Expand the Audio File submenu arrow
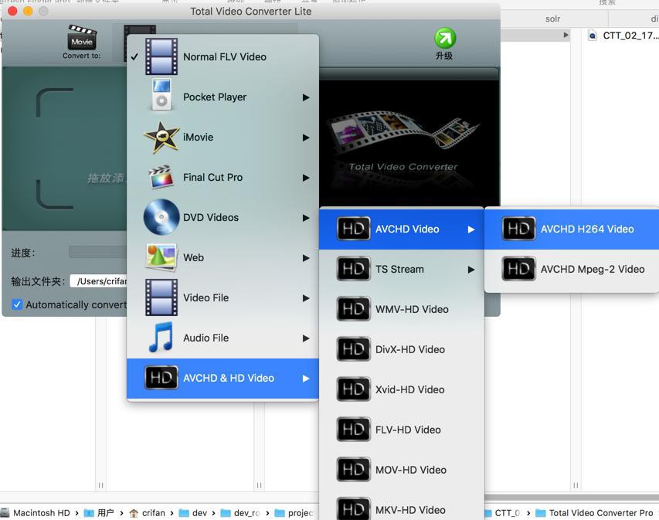The width and height of the screenshot is (659, 520). coord(306,338)
